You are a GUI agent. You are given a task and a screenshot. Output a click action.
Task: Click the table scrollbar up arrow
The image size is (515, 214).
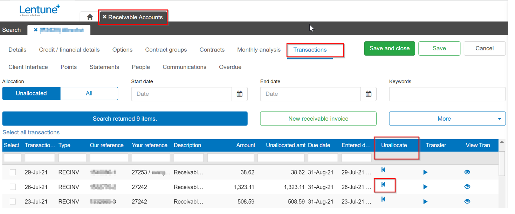tap(502, 142)
